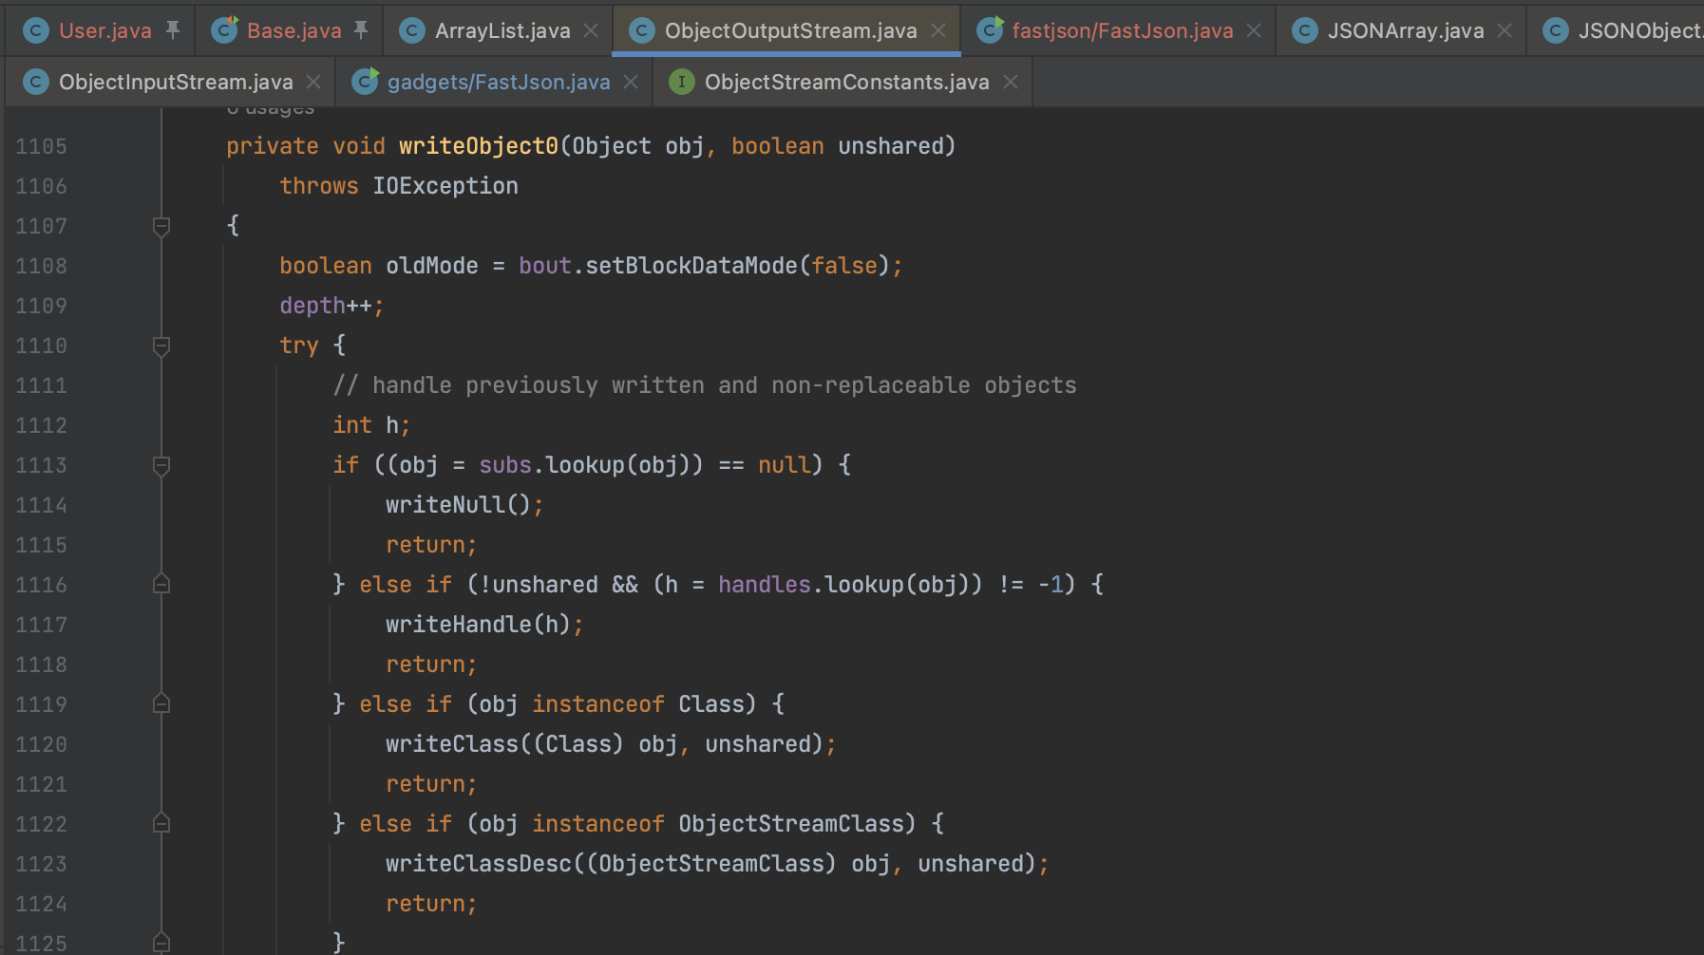This screenshot has width=1704, height=955.
Task: Toggle the fold marker at line 1119
Action: (x=161, y=704)
